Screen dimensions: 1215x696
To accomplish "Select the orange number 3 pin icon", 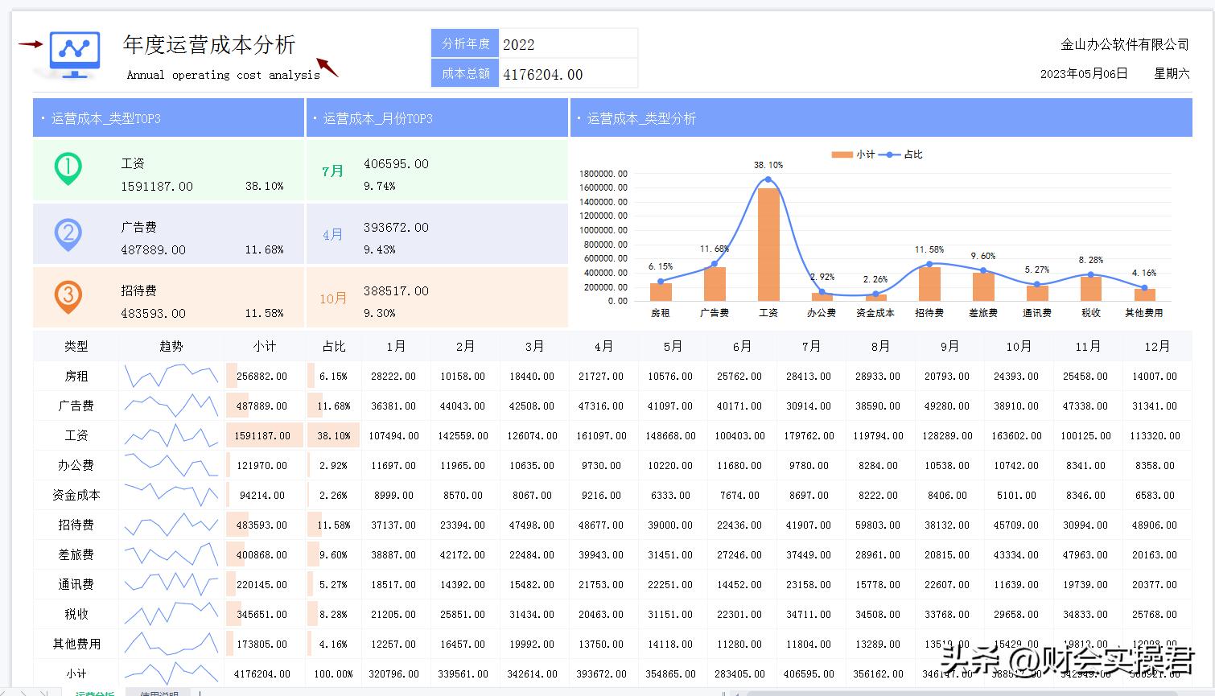I will (x=68, y=296).
